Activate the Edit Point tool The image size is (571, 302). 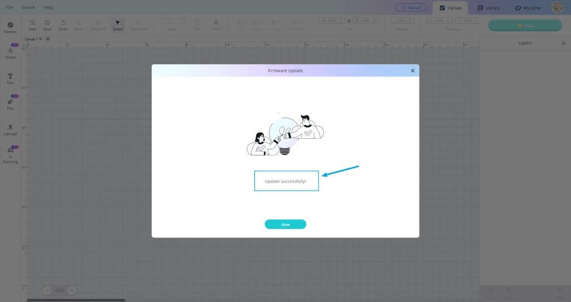(x=138, y=25)
